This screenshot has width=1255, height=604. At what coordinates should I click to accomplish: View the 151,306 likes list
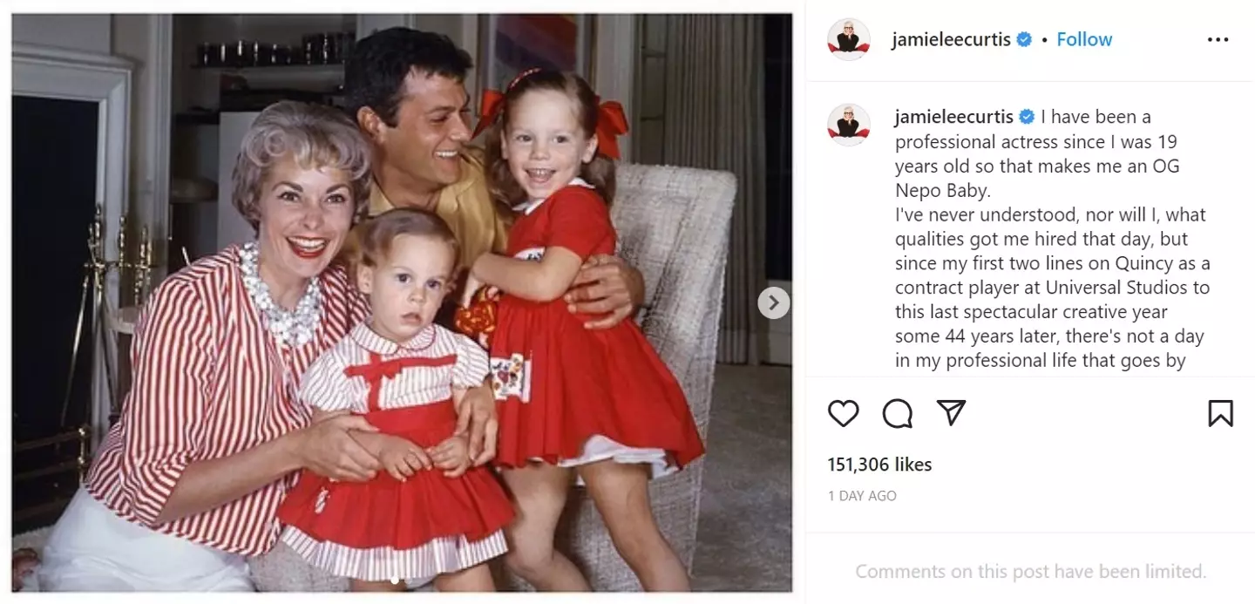pyautogui.click(x=879, y=465)
